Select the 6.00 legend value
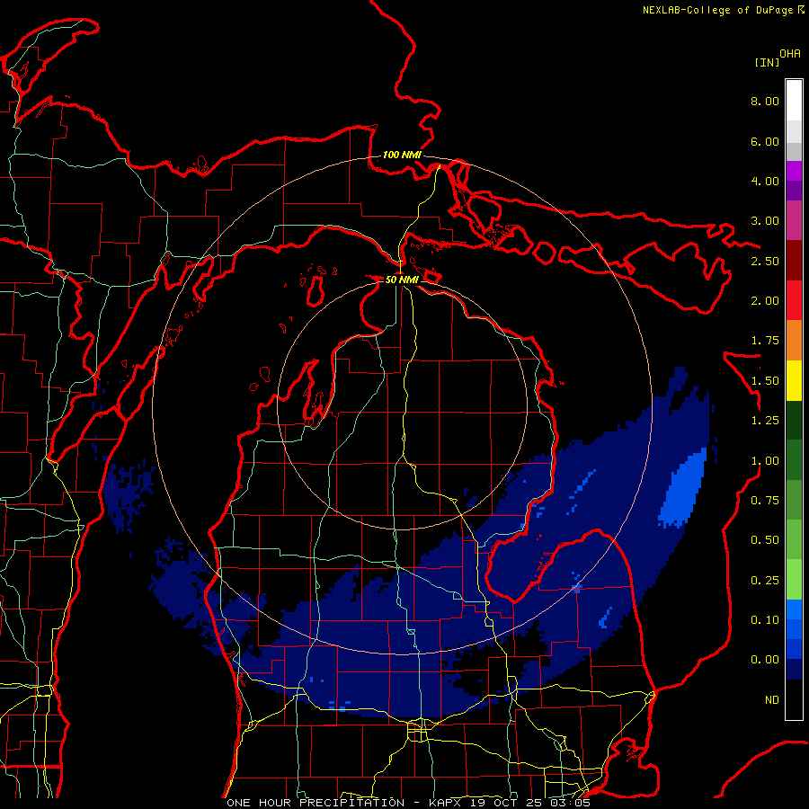The image size is (809, 809). pyautogui.click(x=765, y=141)
